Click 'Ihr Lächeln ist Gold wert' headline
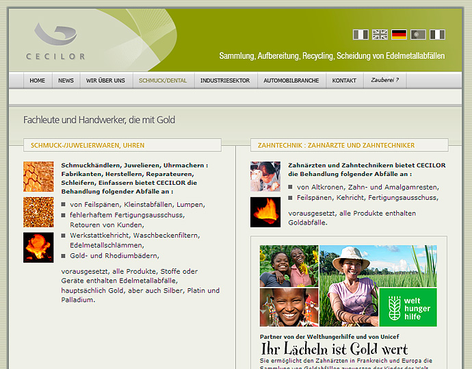 334,349
